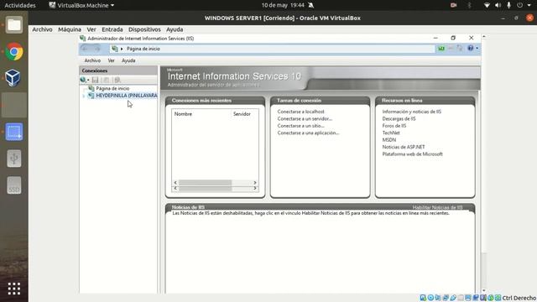Click the hard disk status icon in the VirtualBox bar
The image size is (537, 302).
(x=423, y=298)
